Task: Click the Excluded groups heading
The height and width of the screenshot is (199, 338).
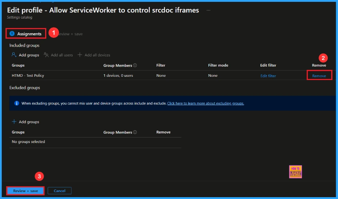Action: (24, 88)
